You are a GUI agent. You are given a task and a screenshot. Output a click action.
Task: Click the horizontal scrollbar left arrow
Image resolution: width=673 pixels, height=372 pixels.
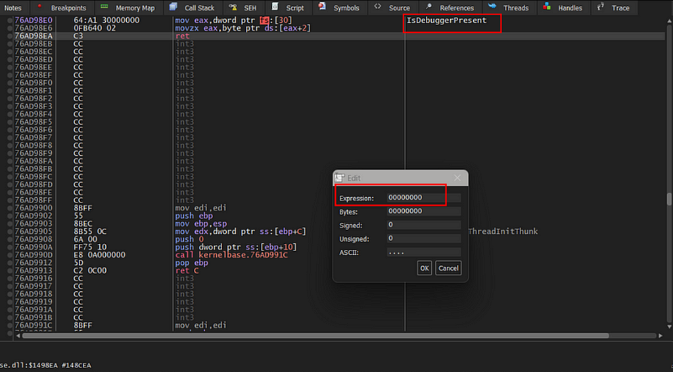[18, 336]
